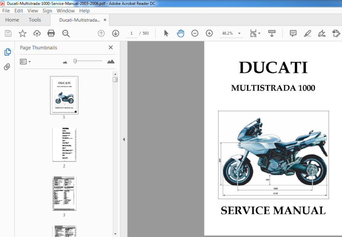Collapse the navigation pane arrow

pos(124,139)
